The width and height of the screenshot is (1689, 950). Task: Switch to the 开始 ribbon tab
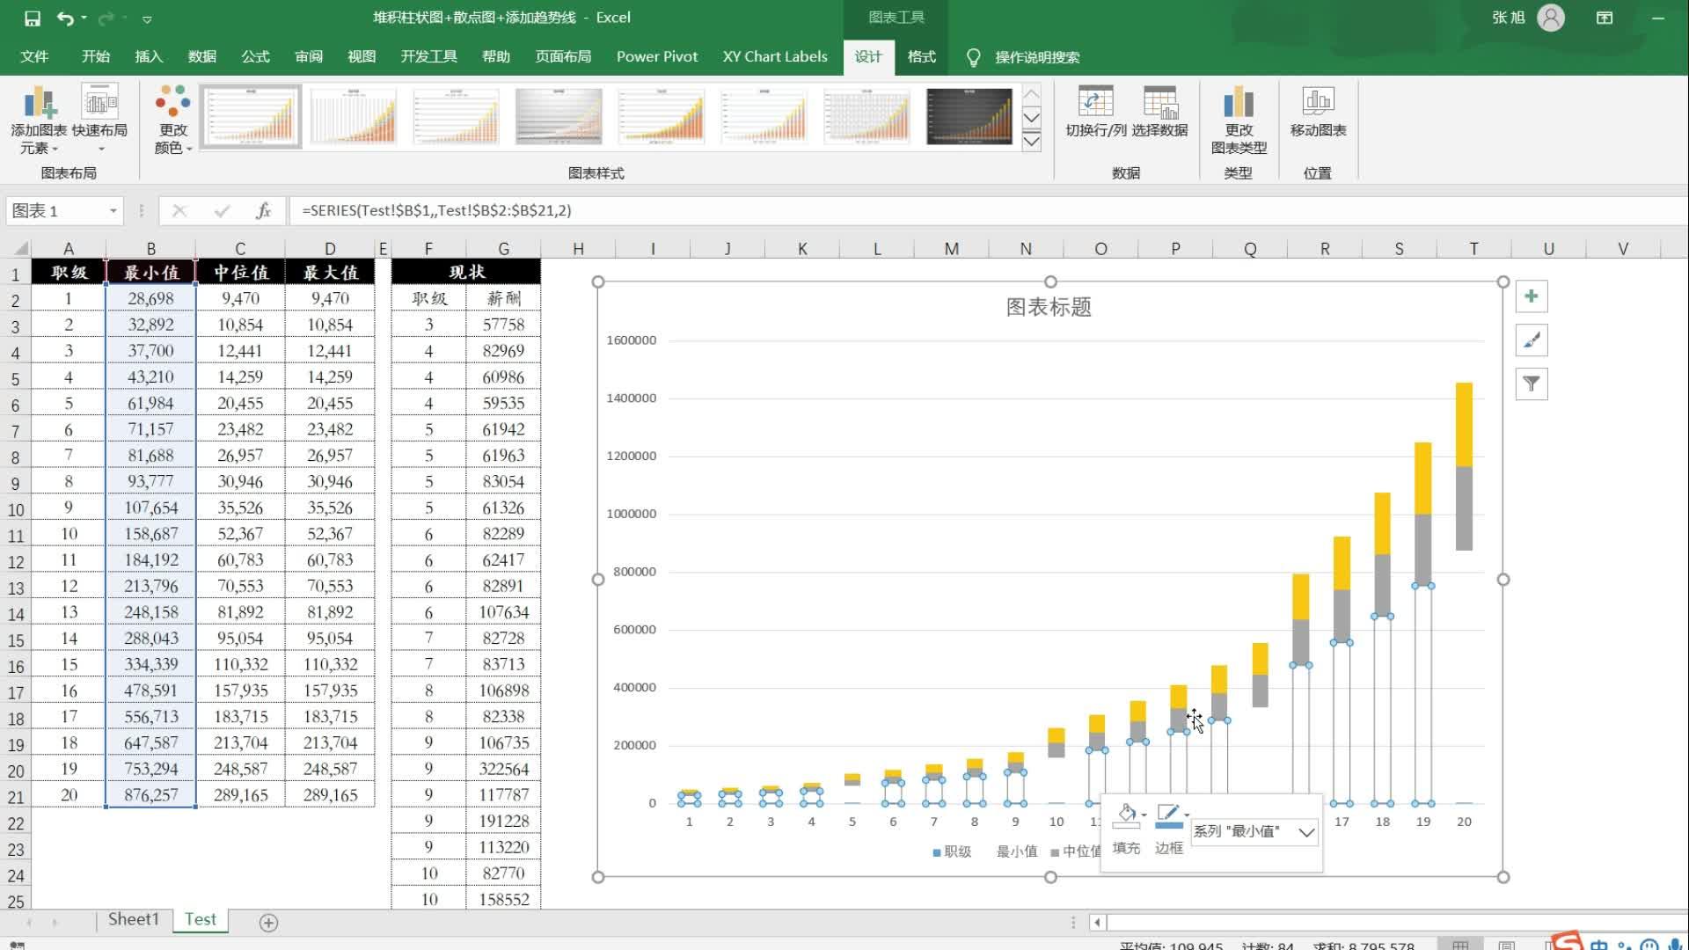pos(95,56)
